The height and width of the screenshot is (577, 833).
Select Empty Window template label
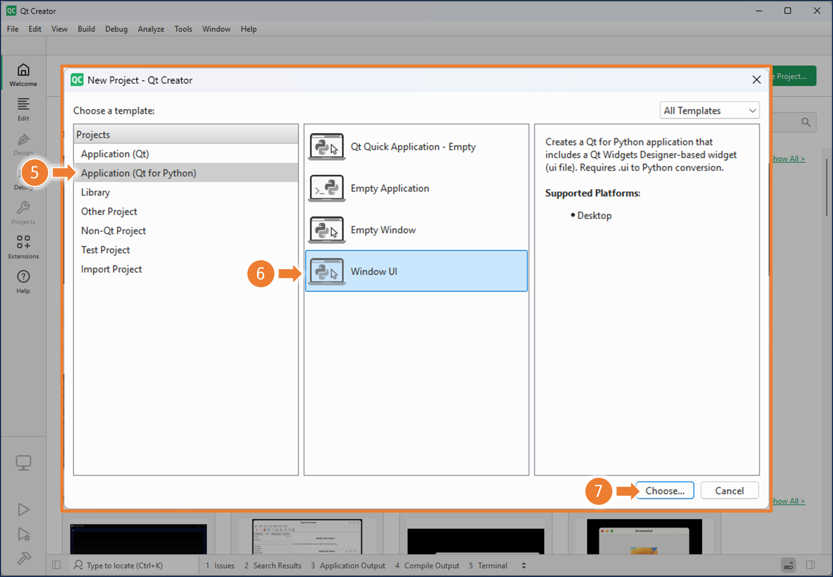383,230
